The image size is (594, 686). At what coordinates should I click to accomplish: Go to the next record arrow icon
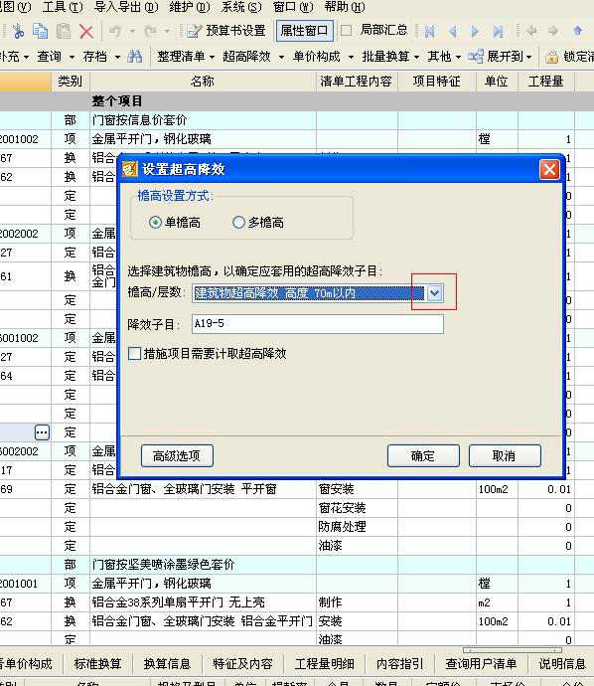[475, 31]
